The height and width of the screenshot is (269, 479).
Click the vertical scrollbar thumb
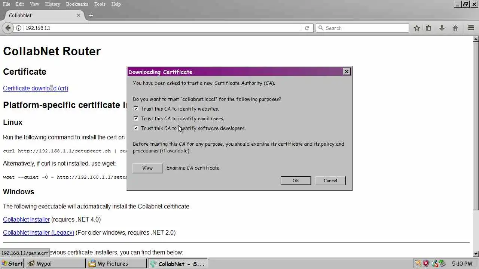click(476, 126)
